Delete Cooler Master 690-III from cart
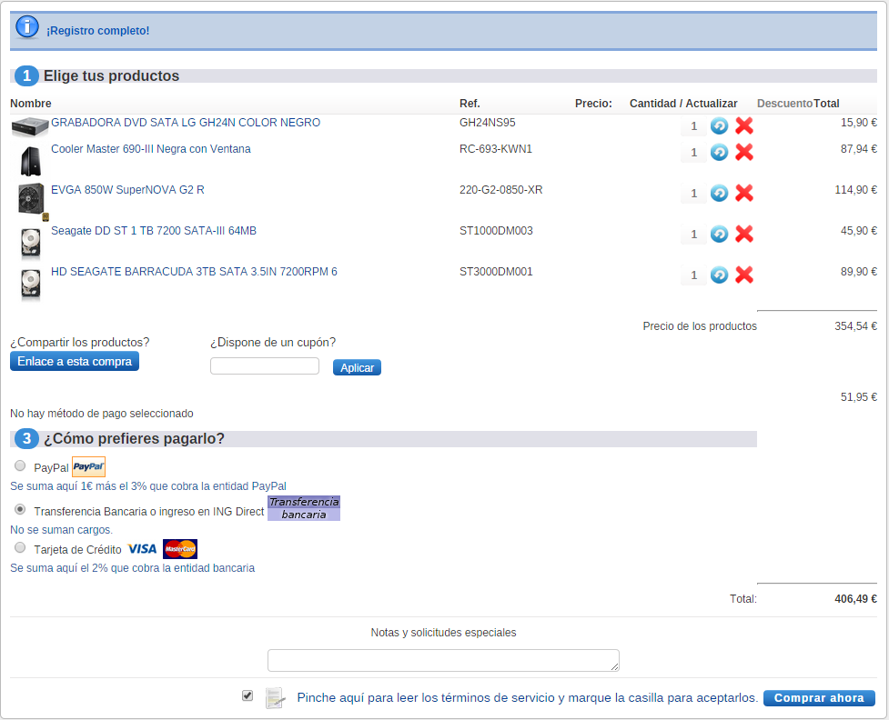 pos(743,152)
